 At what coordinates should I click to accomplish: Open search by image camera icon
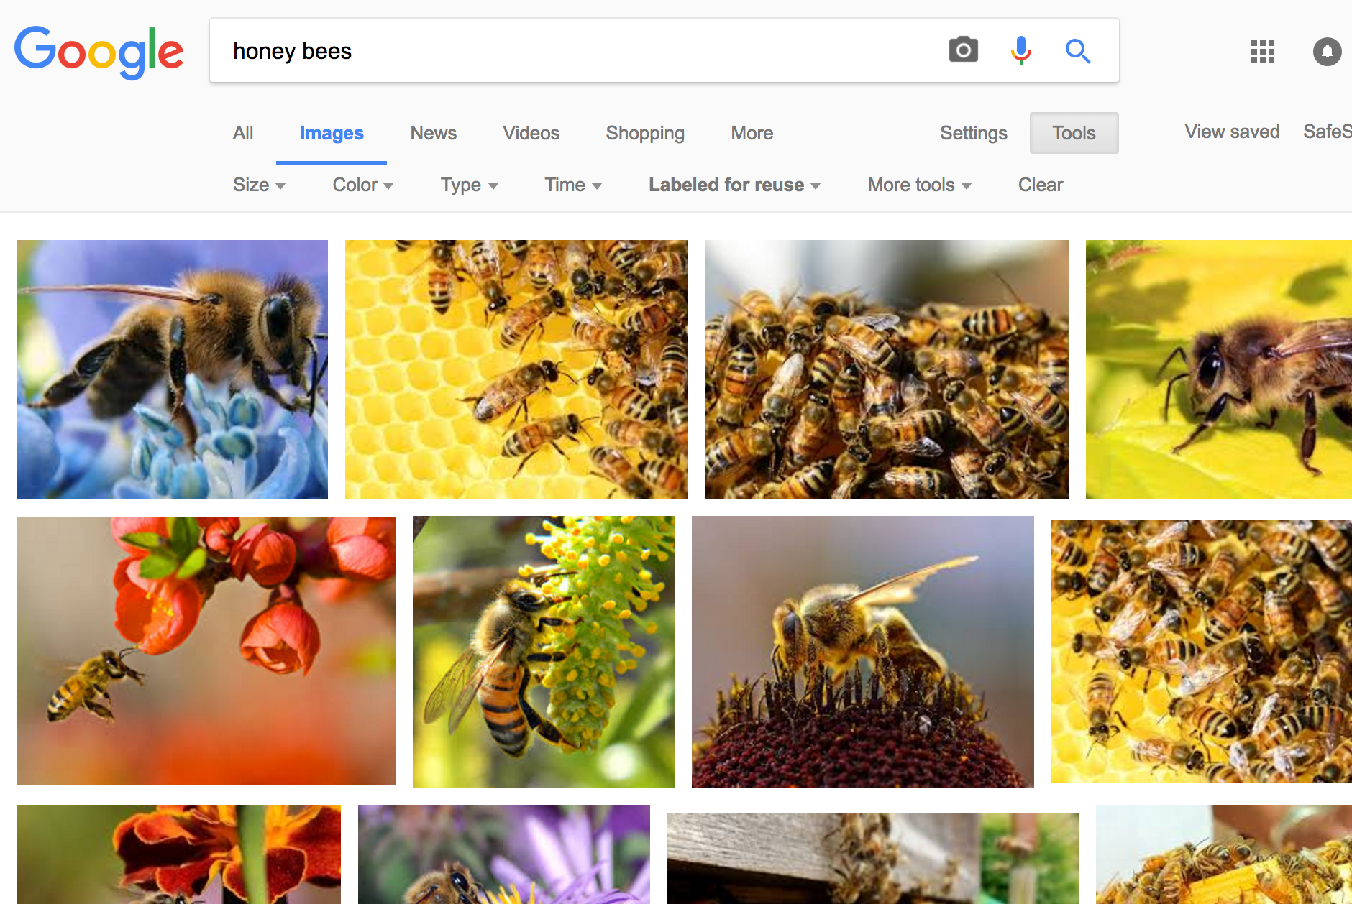963,50
